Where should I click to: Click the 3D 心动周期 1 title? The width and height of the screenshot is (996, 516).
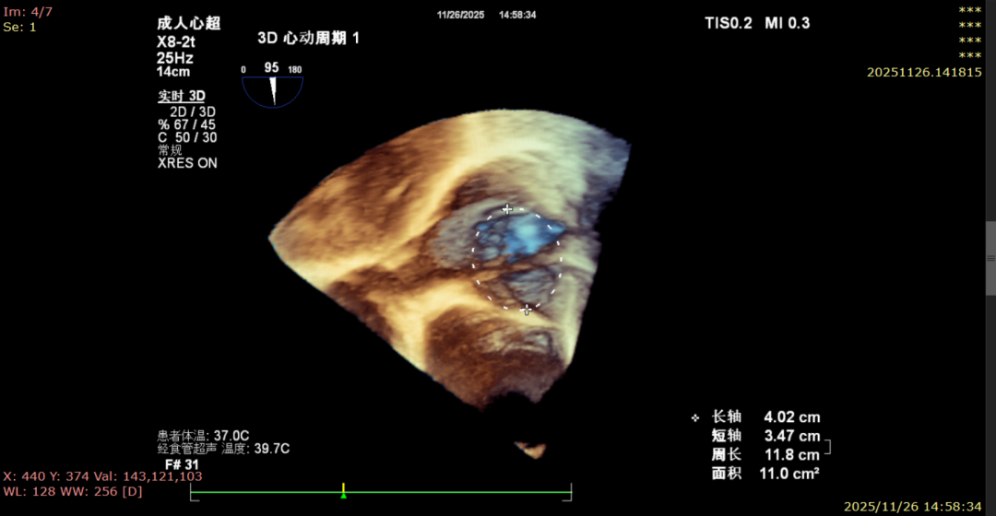(x=308, y=39)
